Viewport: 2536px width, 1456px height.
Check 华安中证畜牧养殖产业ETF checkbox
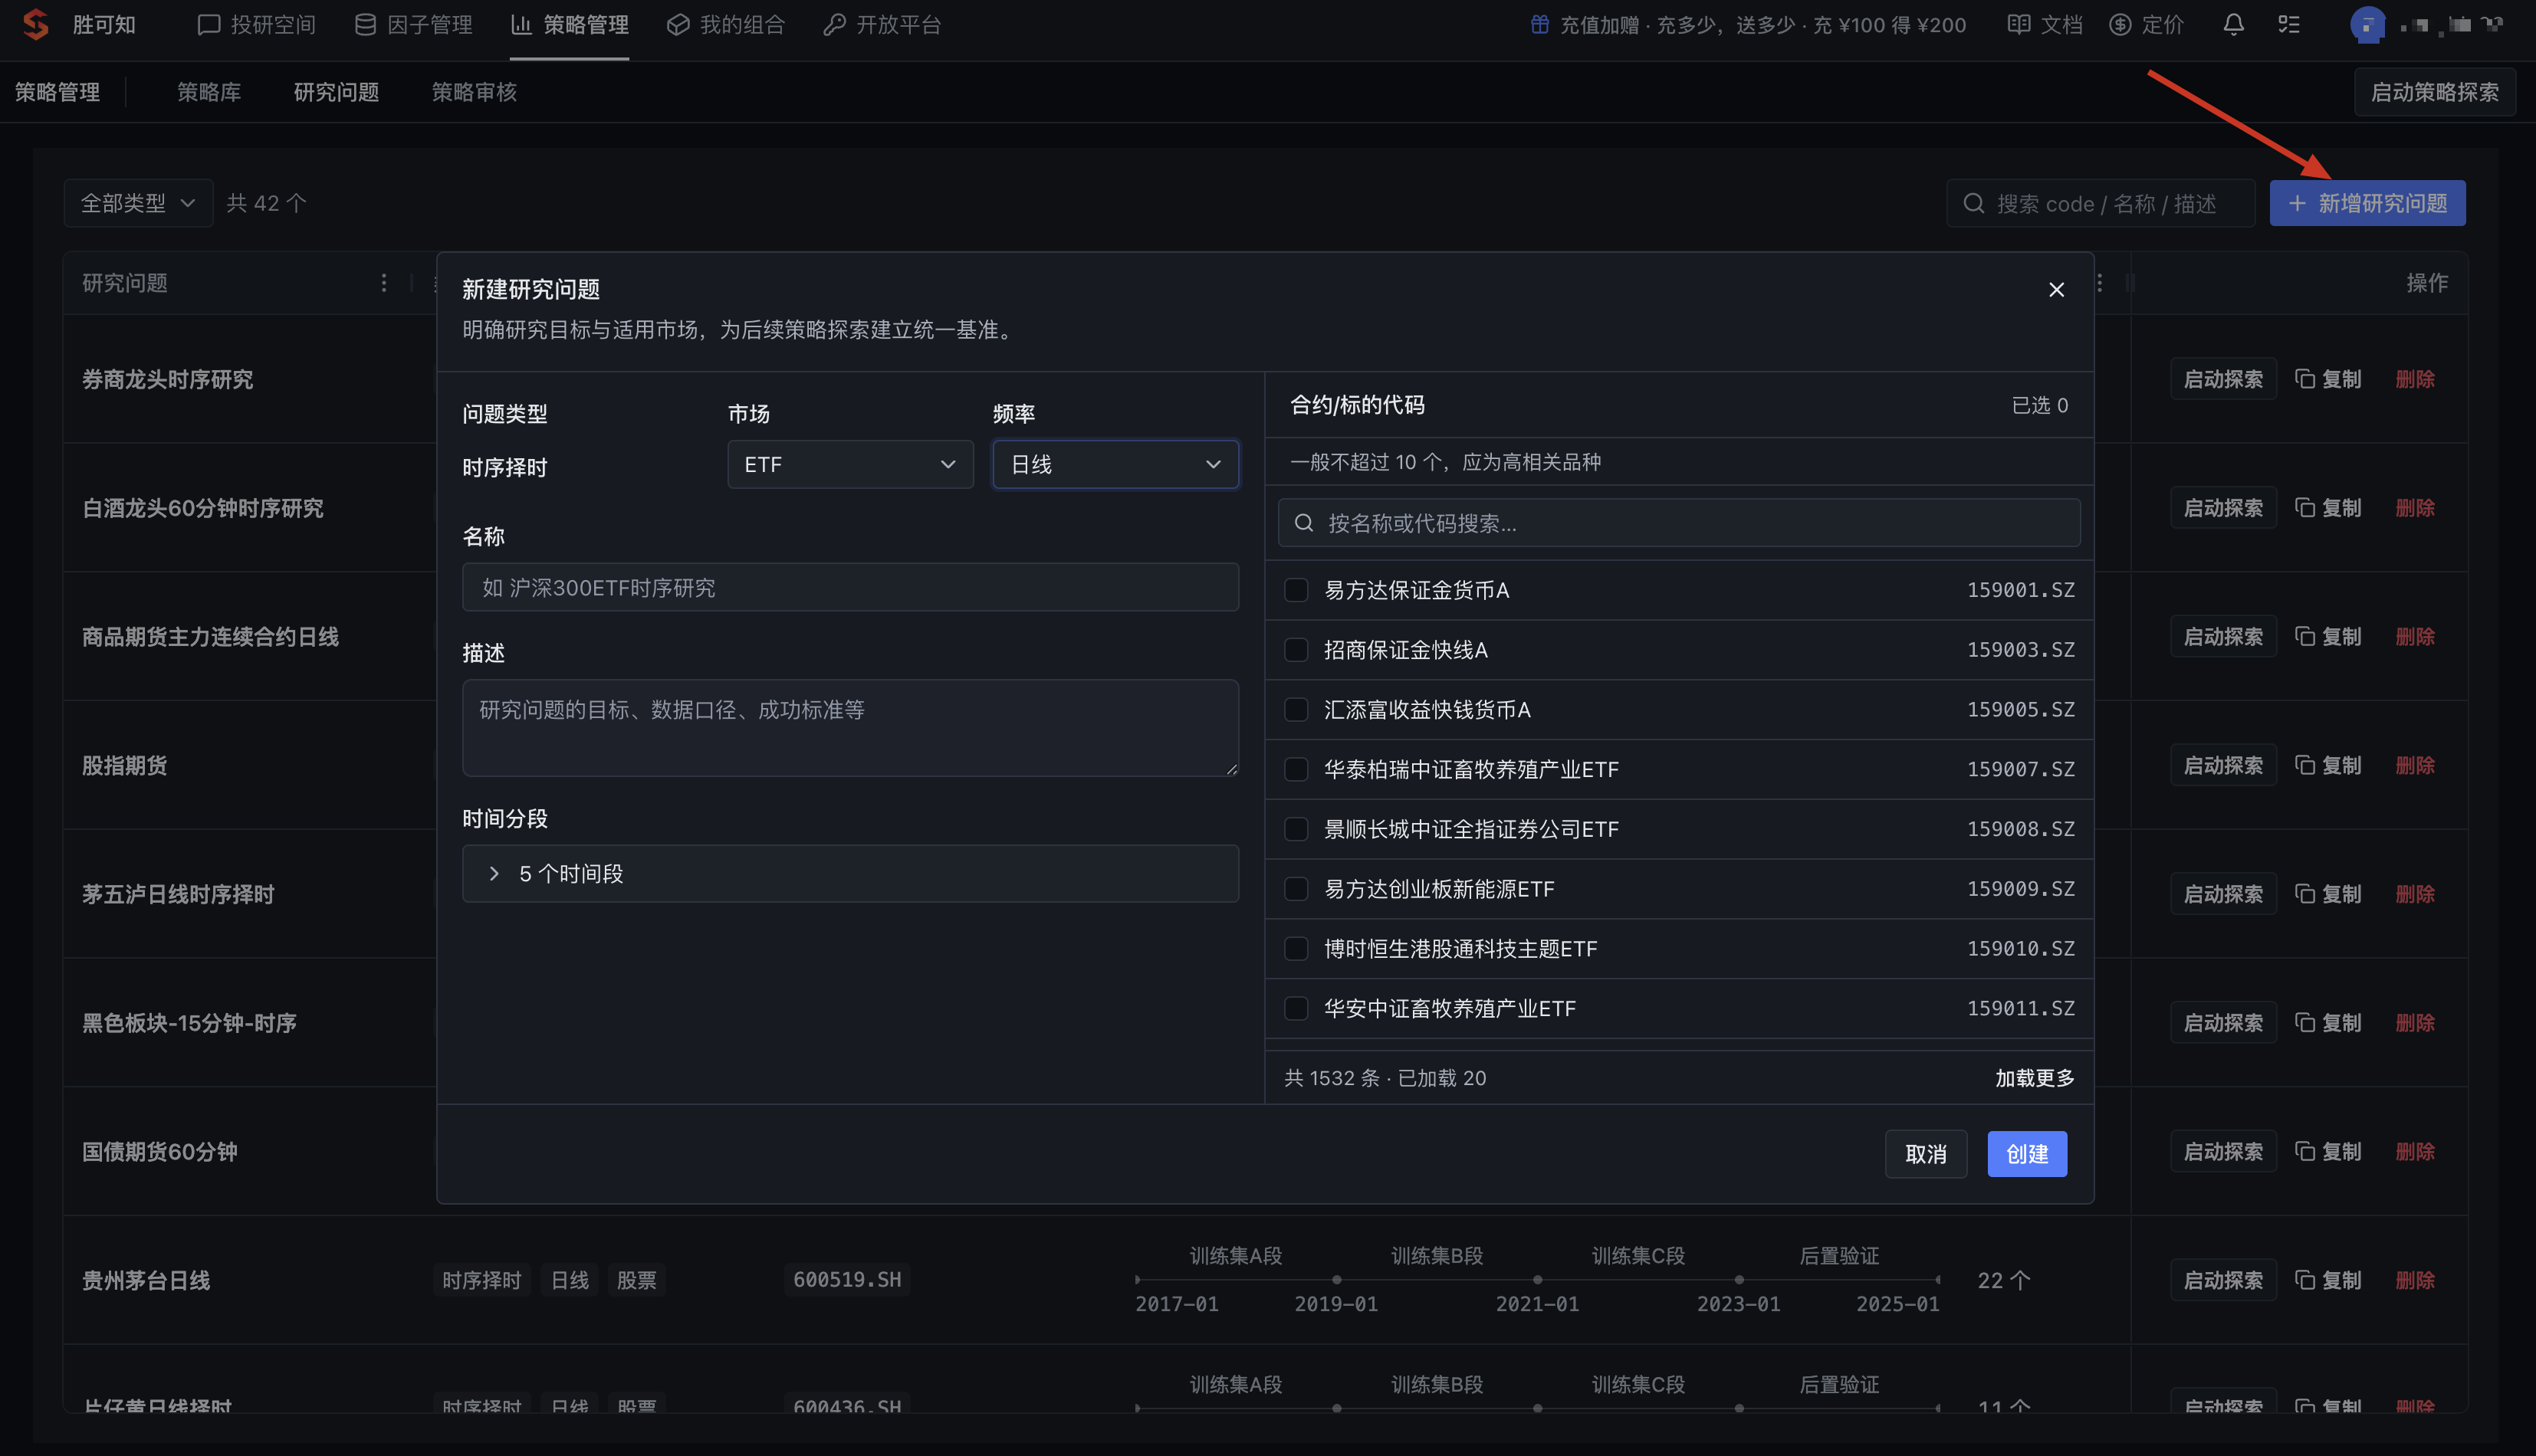point(1296,1009)
